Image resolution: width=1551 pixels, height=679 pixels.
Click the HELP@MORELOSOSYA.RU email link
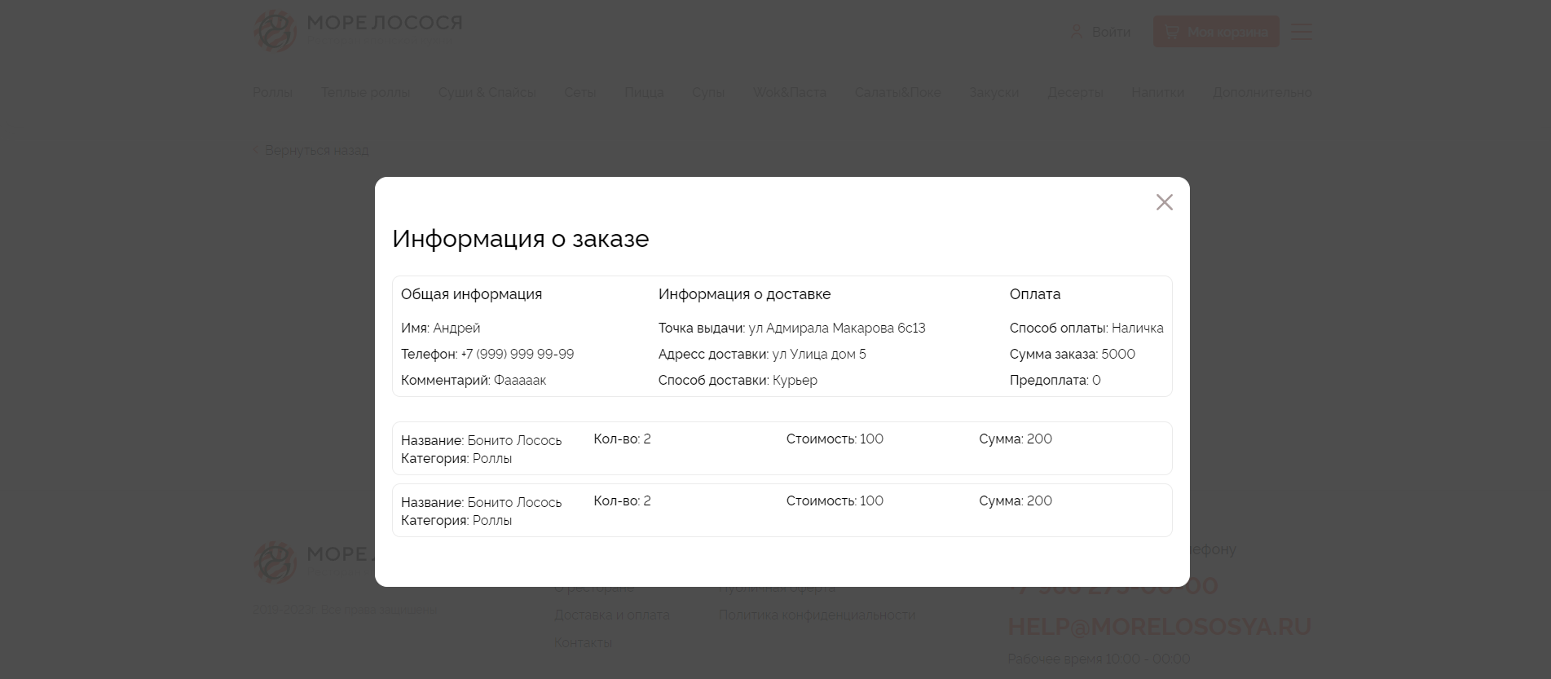point(1159,626)
